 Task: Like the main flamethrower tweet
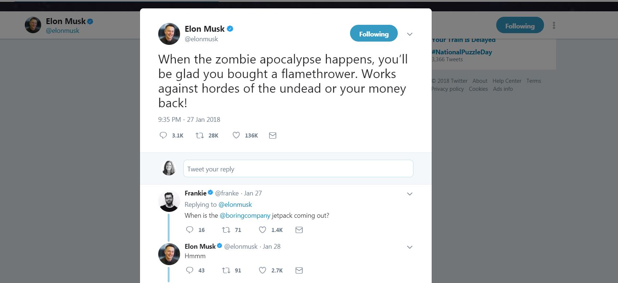[x=236, y=135]
